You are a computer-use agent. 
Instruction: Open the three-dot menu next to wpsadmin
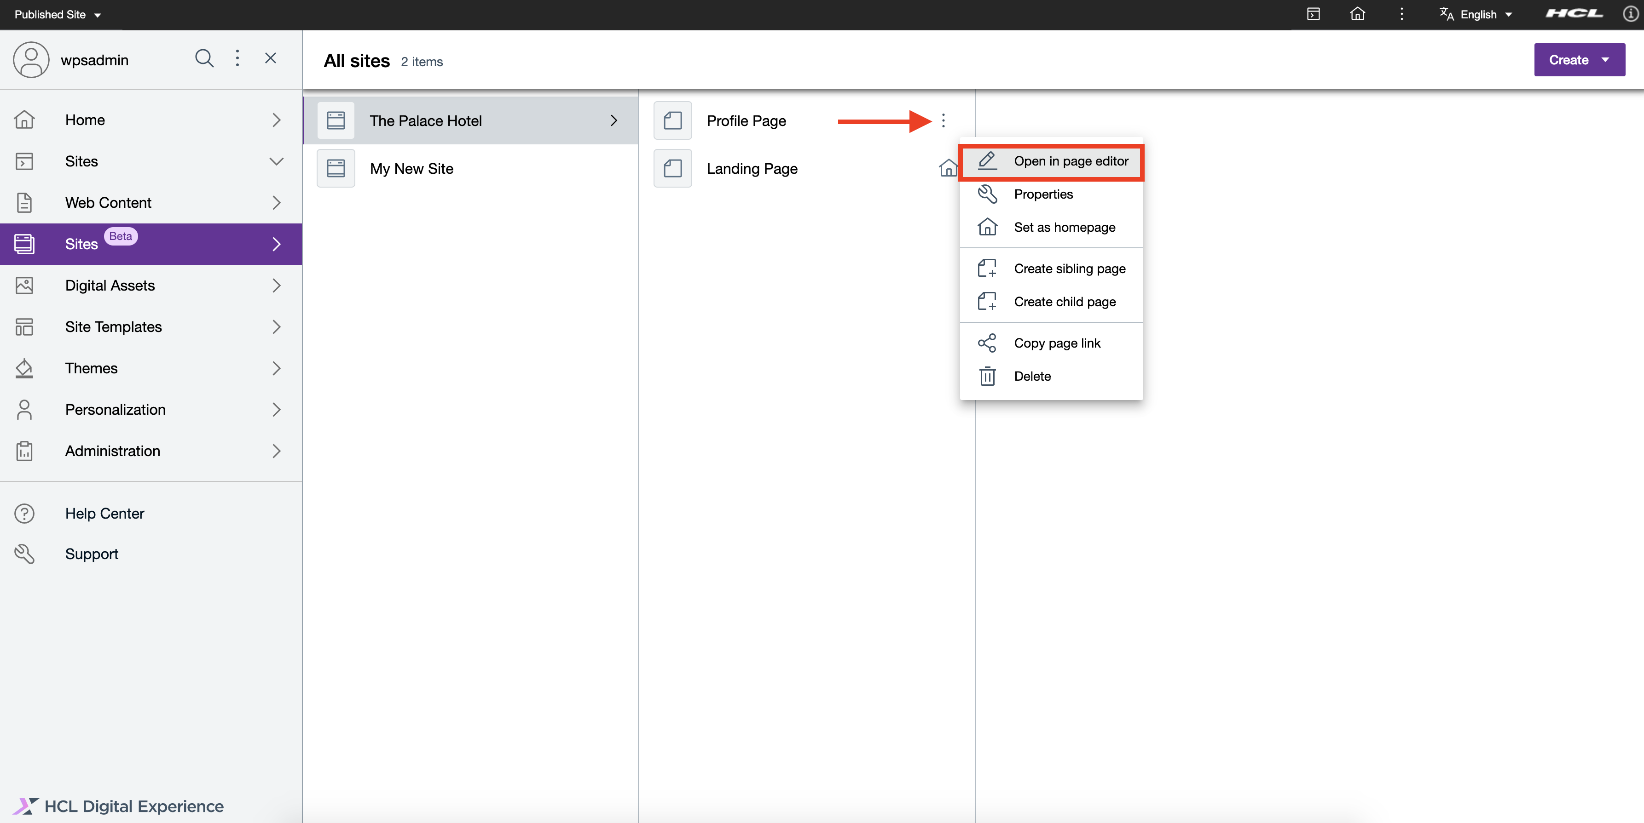coord(237,58)
